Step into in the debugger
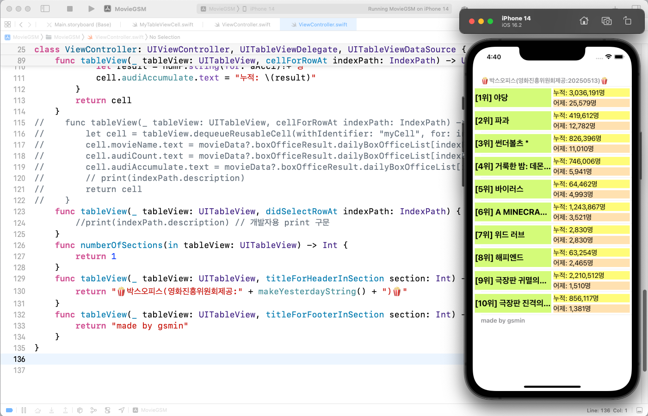The height and width of the screenshot is (416, 648). point(52,410)
